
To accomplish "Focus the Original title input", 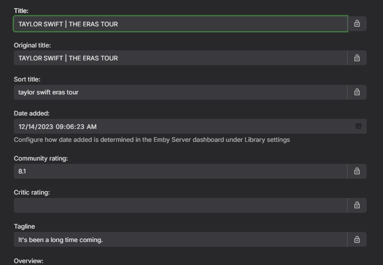I will 180,58.
